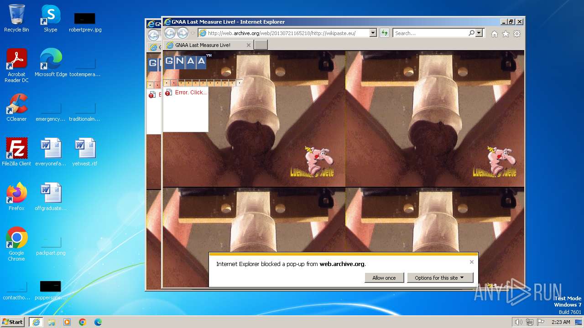This screenshot has height=328, width=584.
Task: Open the Recycle Bin desktop icon
Action: (16, 18)
